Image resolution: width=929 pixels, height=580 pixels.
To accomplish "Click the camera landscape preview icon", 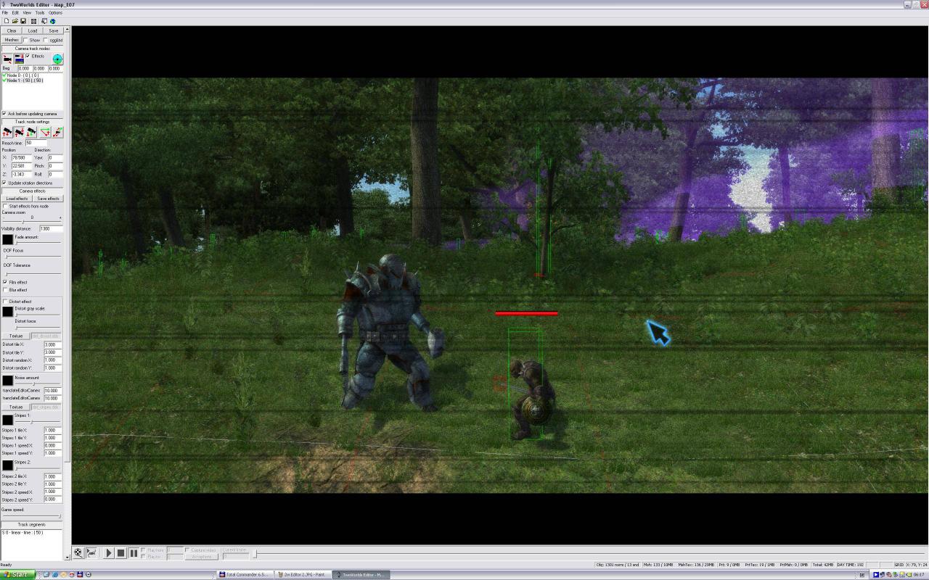I will [x=19, y=59].
